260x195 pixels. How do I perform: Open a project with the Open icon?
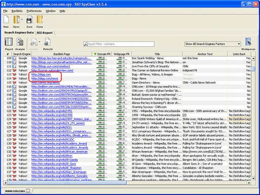click(16, 20)
